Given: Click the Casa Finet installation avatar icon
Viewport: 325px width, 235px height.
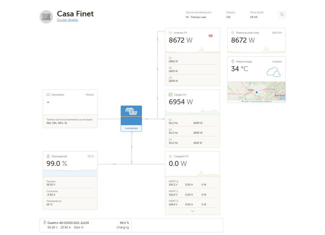Looking at the screenshot, I should point(46,16).
